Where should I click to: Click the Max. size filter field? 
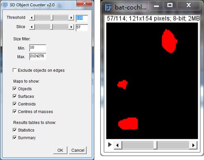click(37, 56)
